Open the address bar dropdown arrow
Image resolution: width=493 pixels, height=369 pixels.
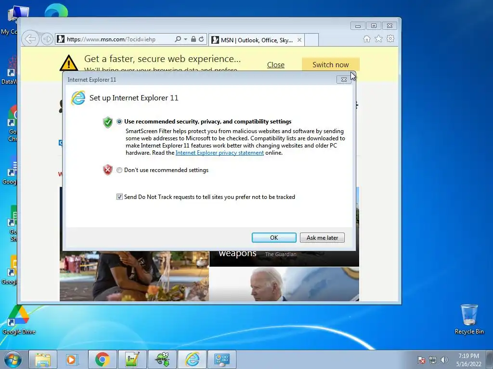pyautogui.click(x=185, y=39)
